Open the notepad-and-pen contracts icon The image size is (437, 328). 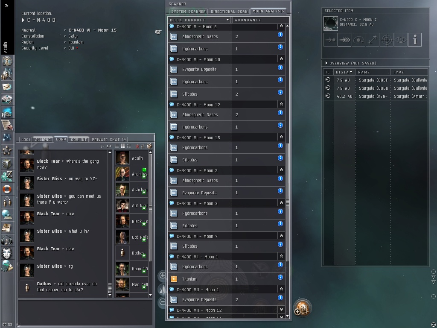pyautogui.click(x=7, y=125)
